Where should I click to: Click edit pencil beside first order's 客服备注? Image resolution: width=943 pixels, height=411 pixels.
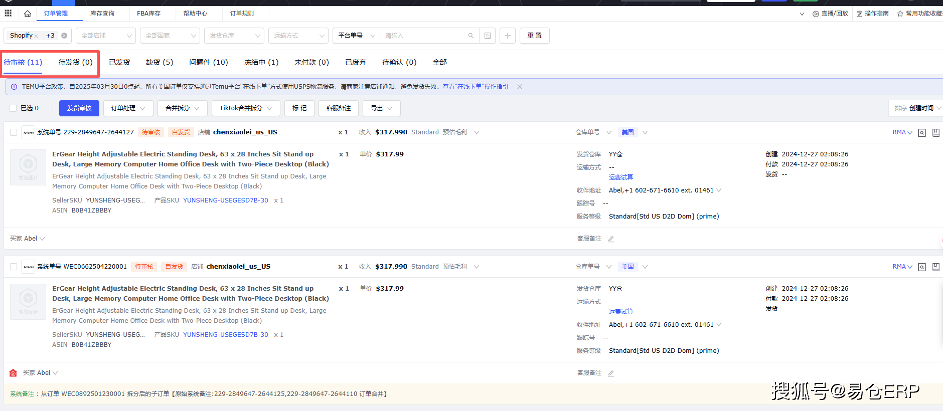click(x=611, y=239)
